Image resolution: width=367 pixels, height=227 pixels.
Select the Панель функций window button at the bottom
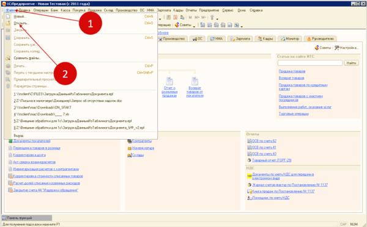pyautogui.click(x=27, y=218)
